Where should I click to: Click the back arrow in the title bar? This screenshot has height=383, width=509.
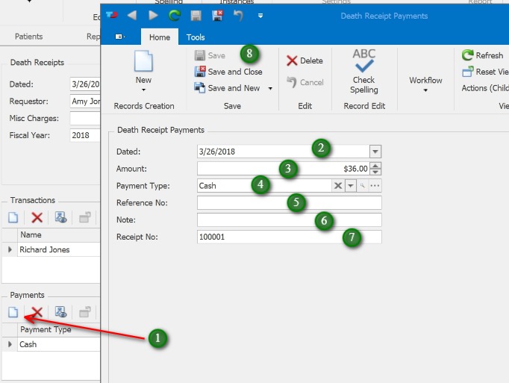click(132, 15)
